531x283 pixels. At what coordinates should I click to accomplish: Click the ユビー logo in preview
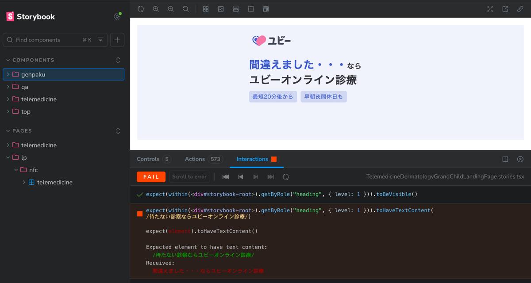(x=271, y=41)
